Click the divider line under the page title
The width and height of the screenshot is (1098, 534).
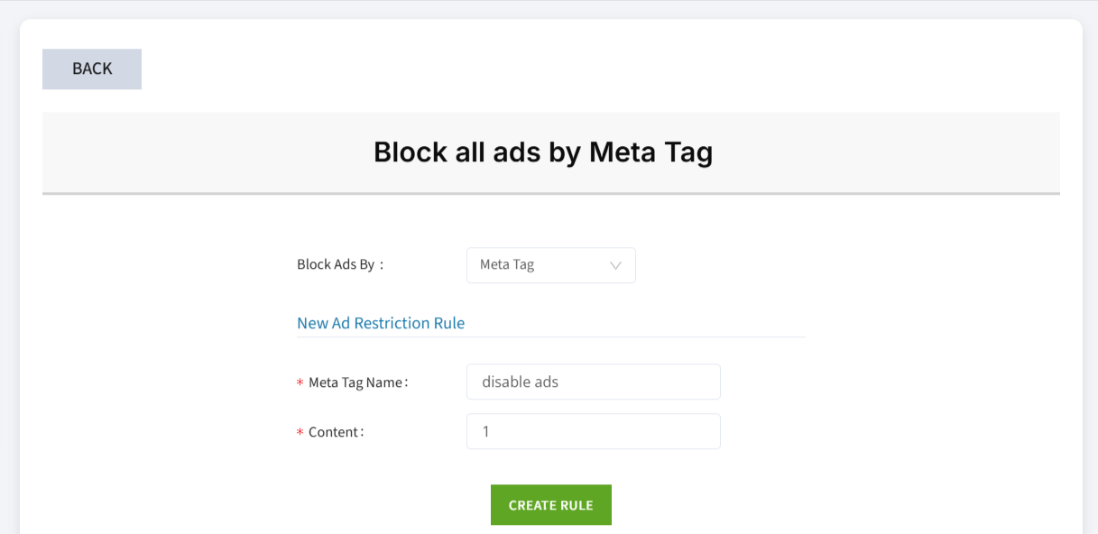point(550,193)
